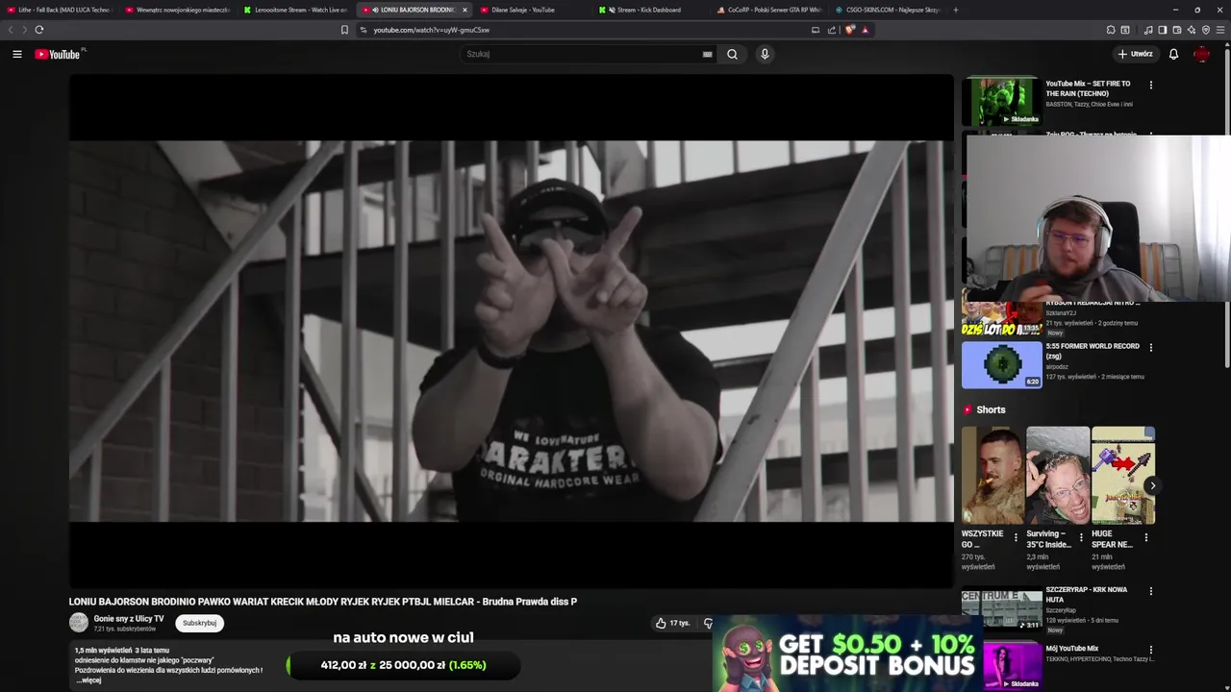Switch to the Lenoooitsme Stream tab

[296, 10]
